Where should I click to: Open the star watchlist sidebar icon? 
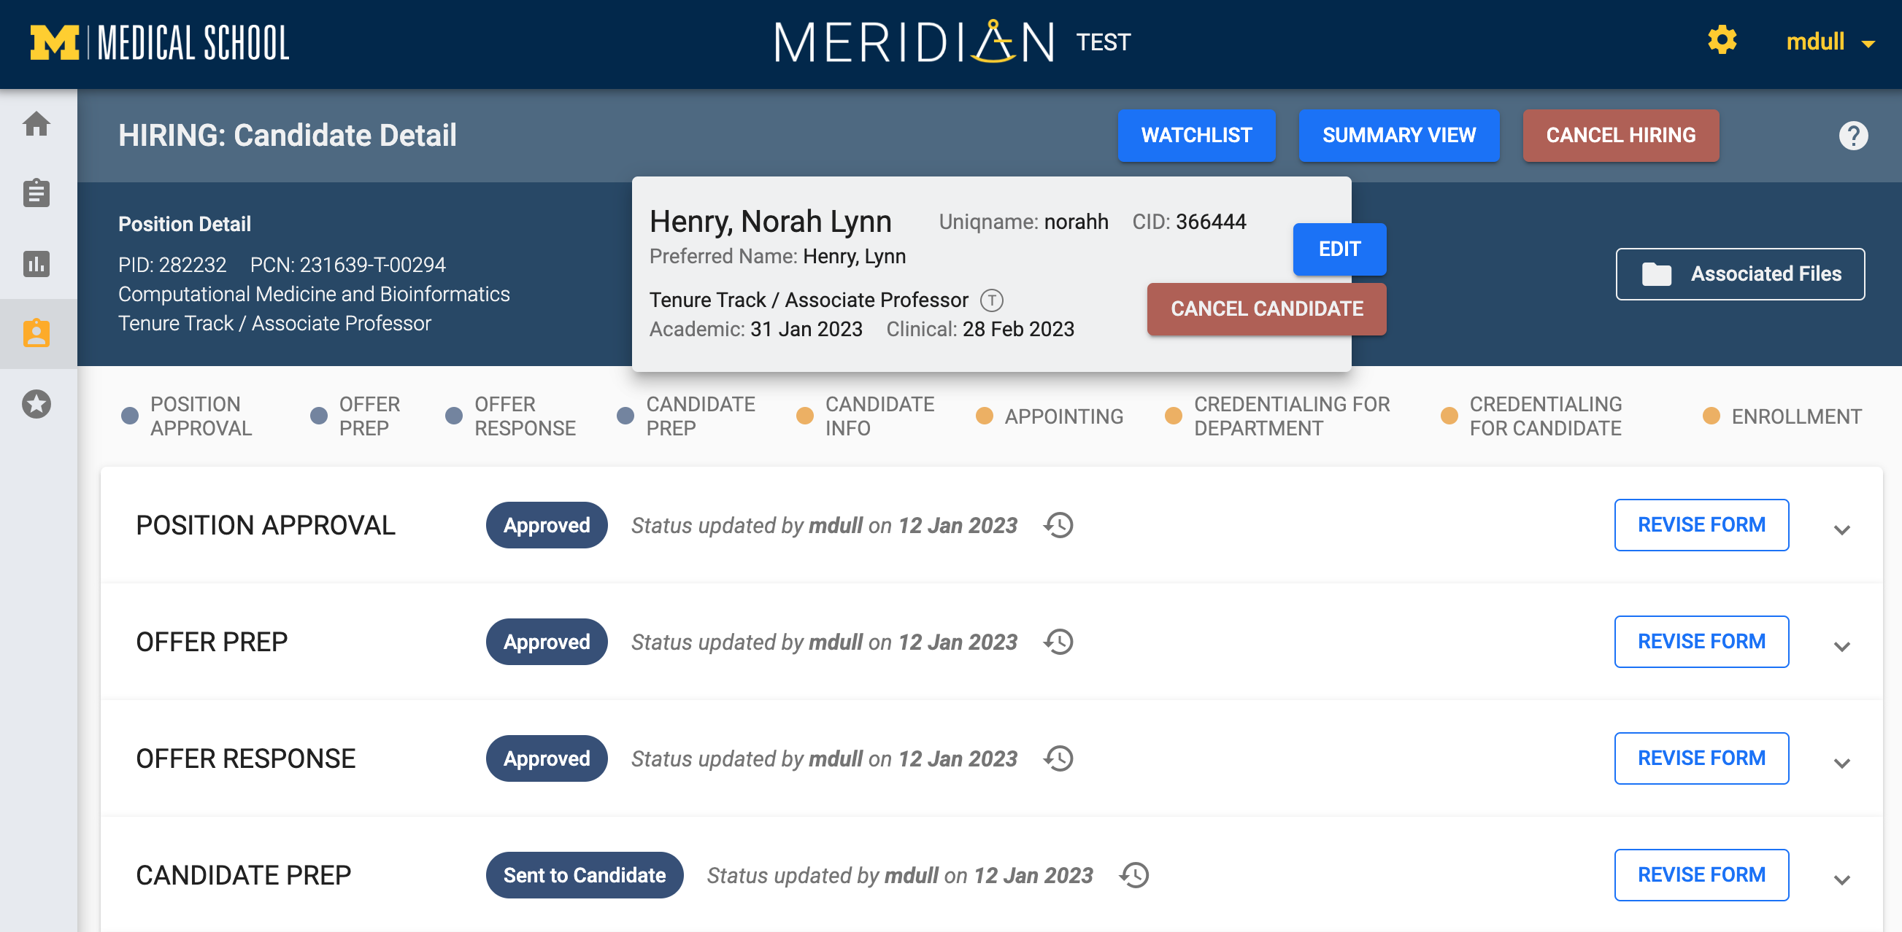point(36,403)
